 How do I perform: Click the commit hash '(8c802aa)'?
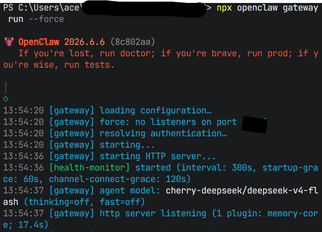(x=133, y=42)
